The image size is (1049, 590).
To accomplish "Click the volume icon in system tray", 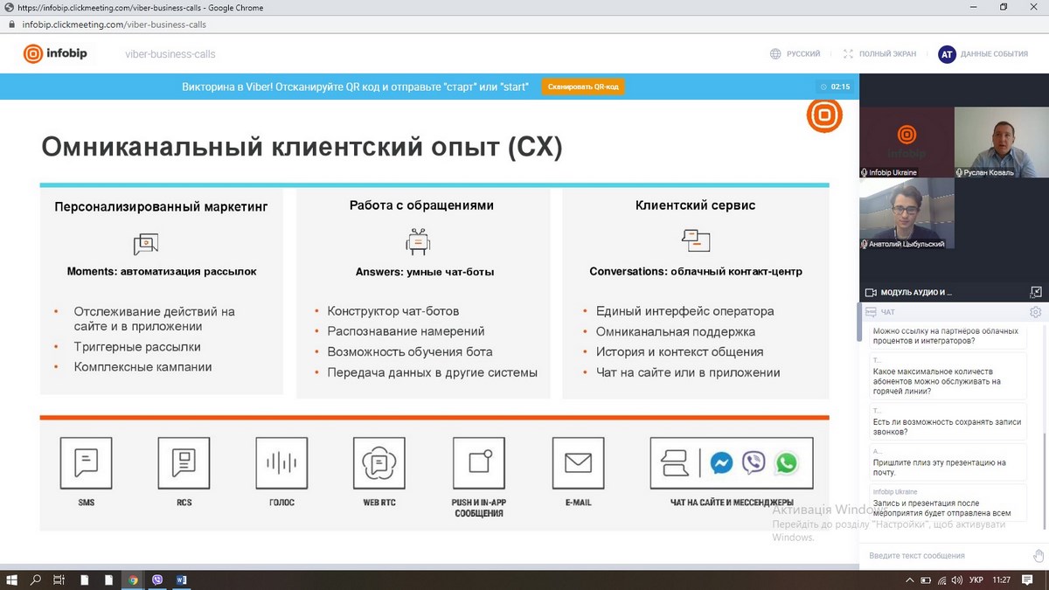I will point(957,580).
